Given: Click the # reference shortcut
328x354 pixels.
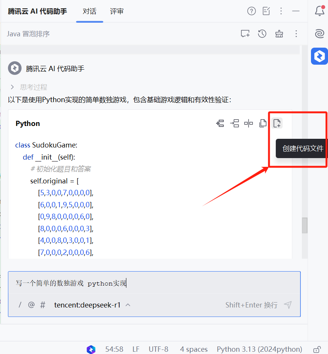Looking at the screenshot, I should pos(43,305).
